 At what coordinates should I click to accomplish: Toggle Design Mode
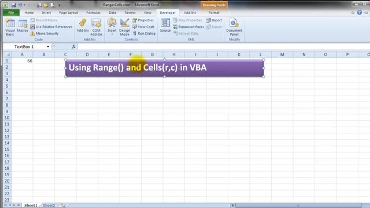(125, 27)
